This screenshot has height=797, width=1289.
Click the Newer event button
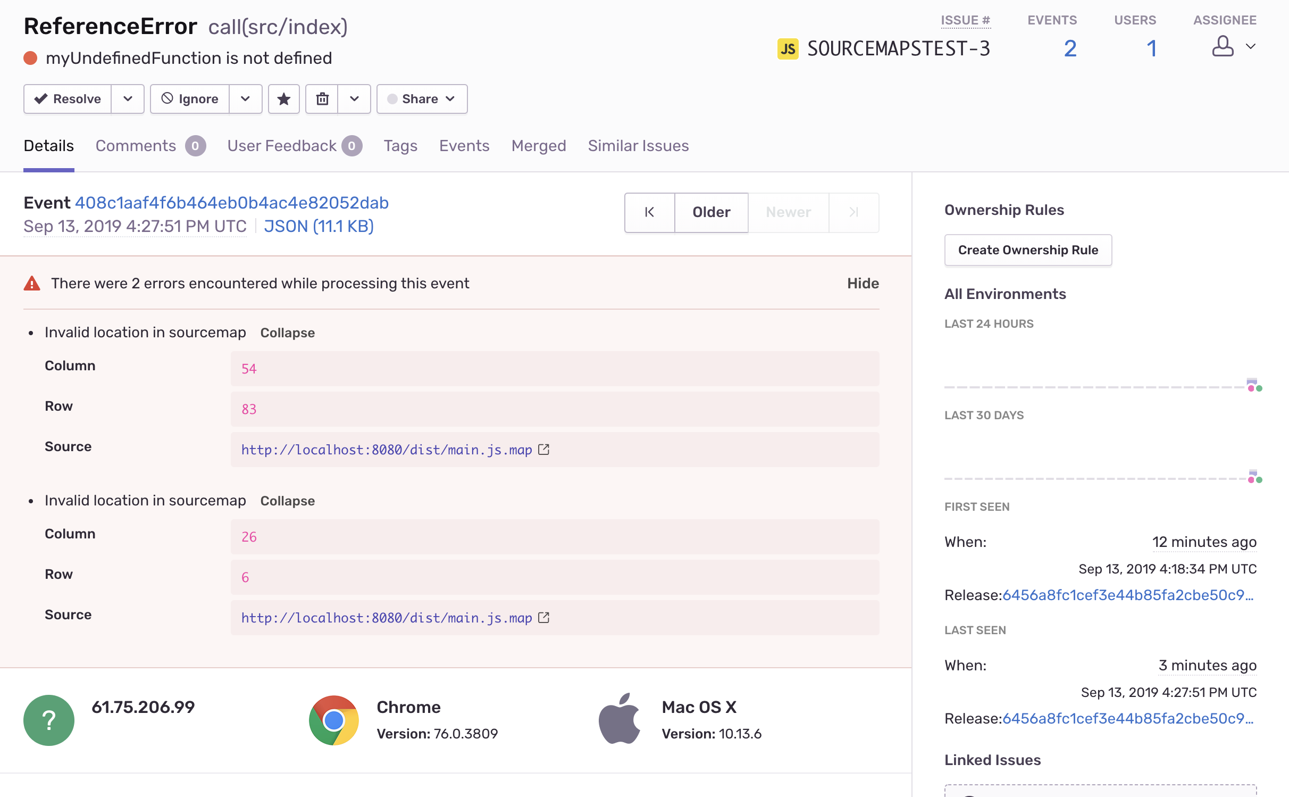[789, 212]
